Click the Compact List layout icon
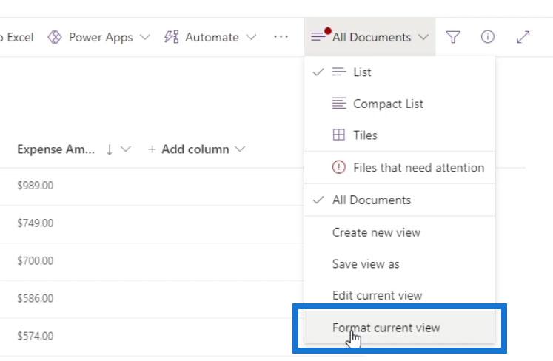Screen dimensions: 553x361 tap(339, 104)
